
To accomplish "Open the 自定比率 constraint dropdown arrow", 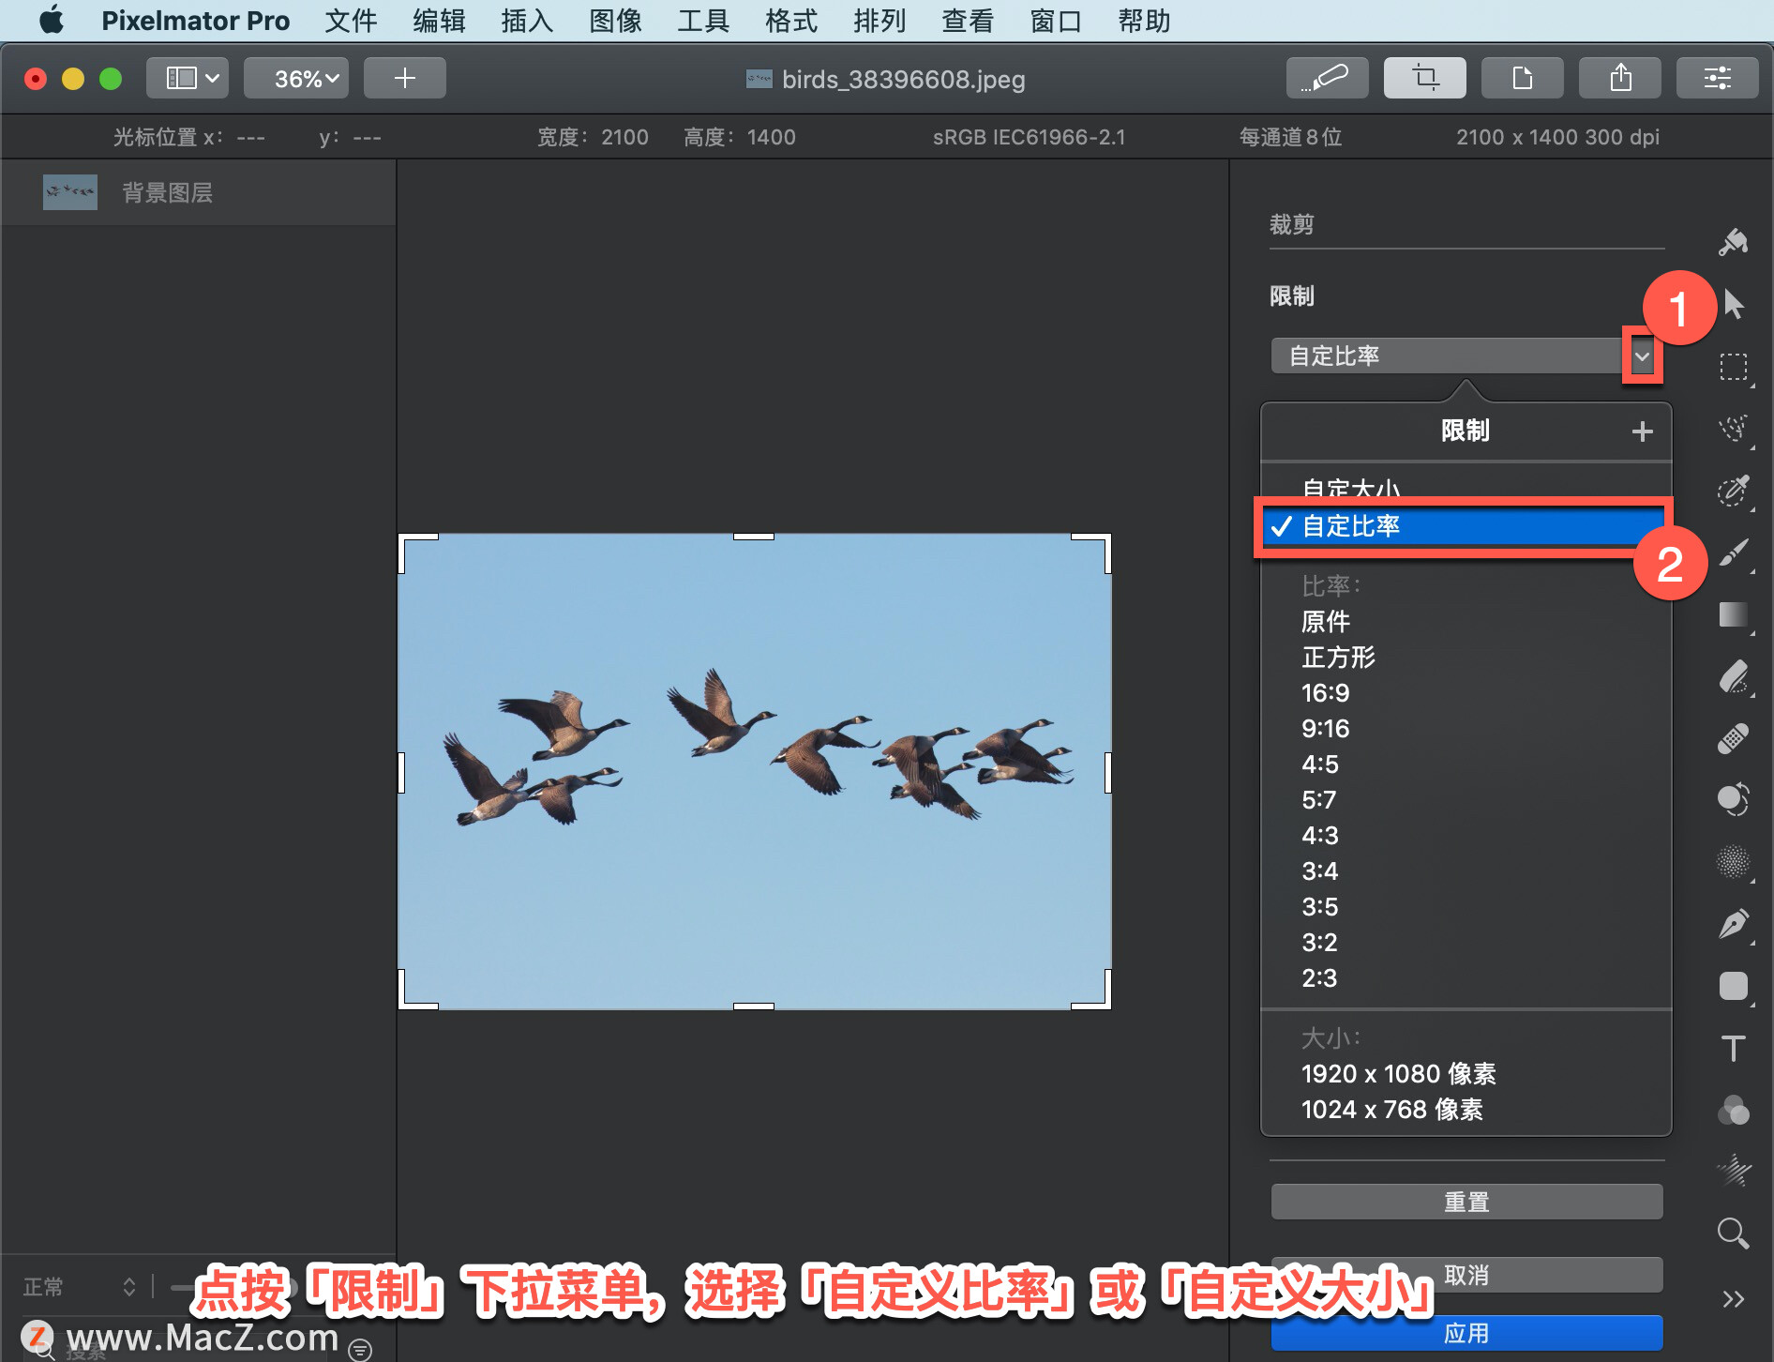I will (1642, 356).
